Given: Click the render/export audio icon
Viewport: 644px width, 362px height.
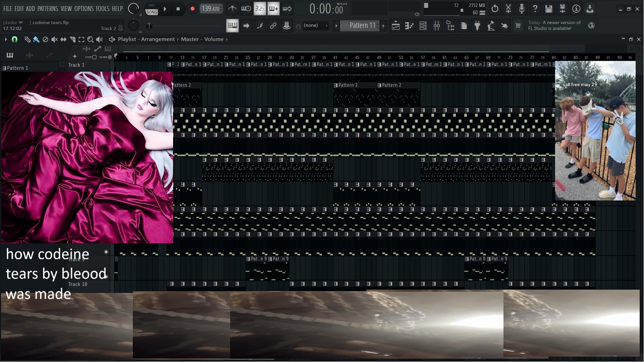Looking at the screenshot, I should point(562,9).
